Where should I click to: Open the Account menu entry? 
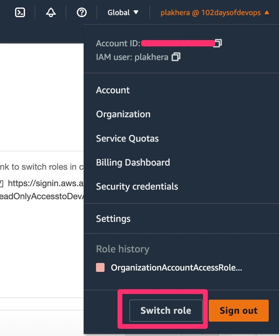click(113, 90)
